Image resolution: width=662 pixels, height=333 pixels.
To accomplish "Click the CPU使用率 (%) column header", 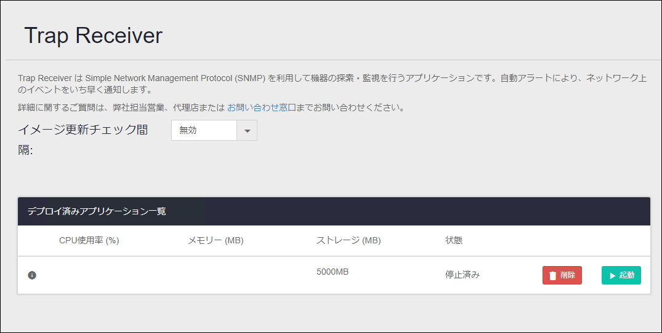I will [89, 240].
